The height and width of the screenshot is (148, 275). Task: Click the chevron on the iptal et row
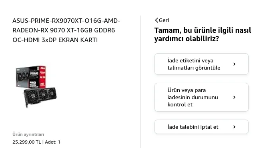coord(234,127)
